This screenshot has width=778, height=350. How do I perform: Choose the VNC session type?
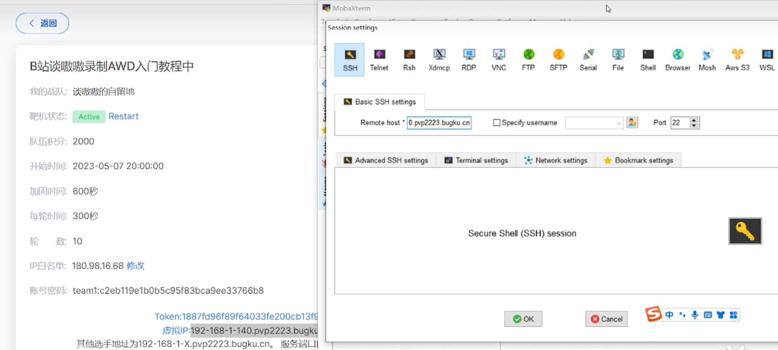point(499,60)
